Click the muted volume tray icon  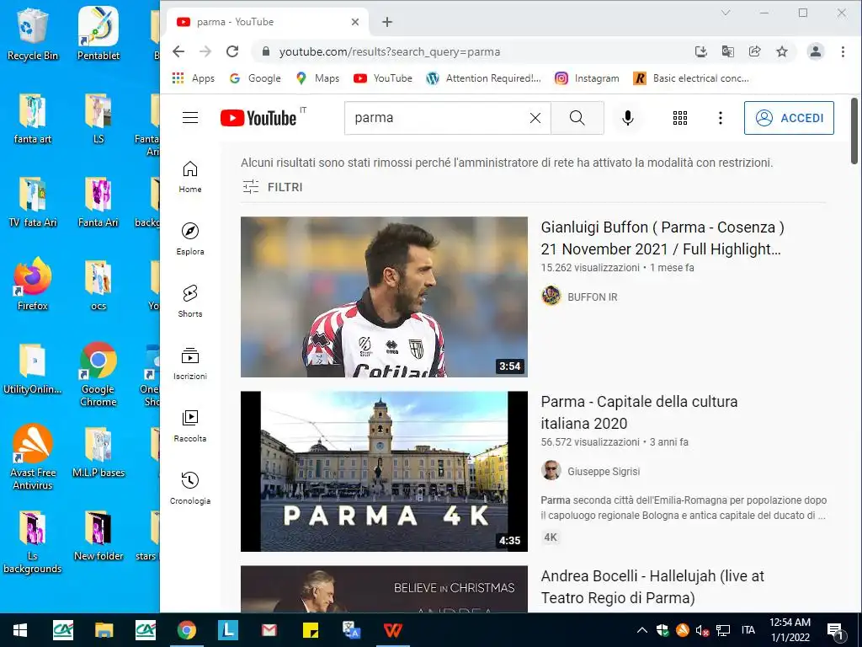pos(702,630)
